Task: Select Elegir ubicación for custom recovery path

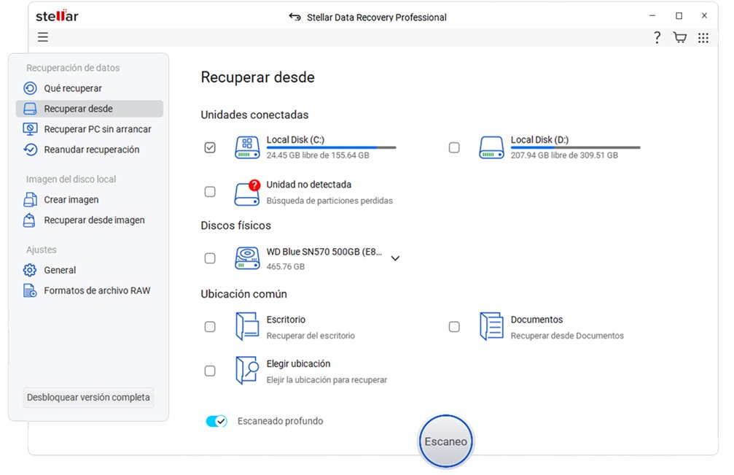Action: [210, 371]
